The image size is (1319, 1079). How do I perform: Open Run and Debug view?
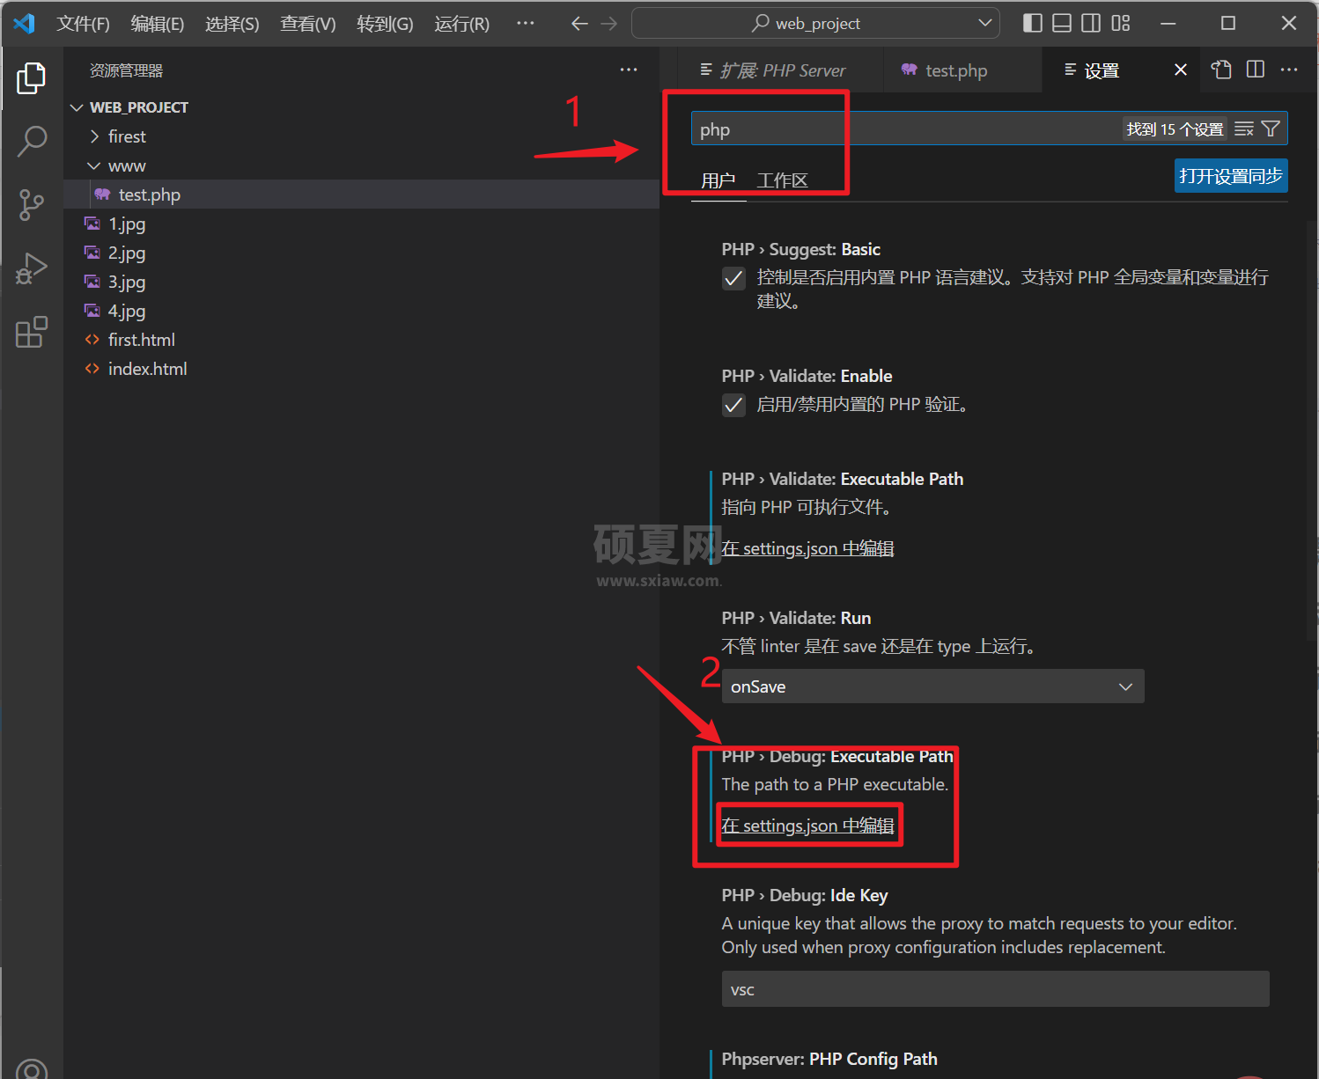tap(32, 268)
